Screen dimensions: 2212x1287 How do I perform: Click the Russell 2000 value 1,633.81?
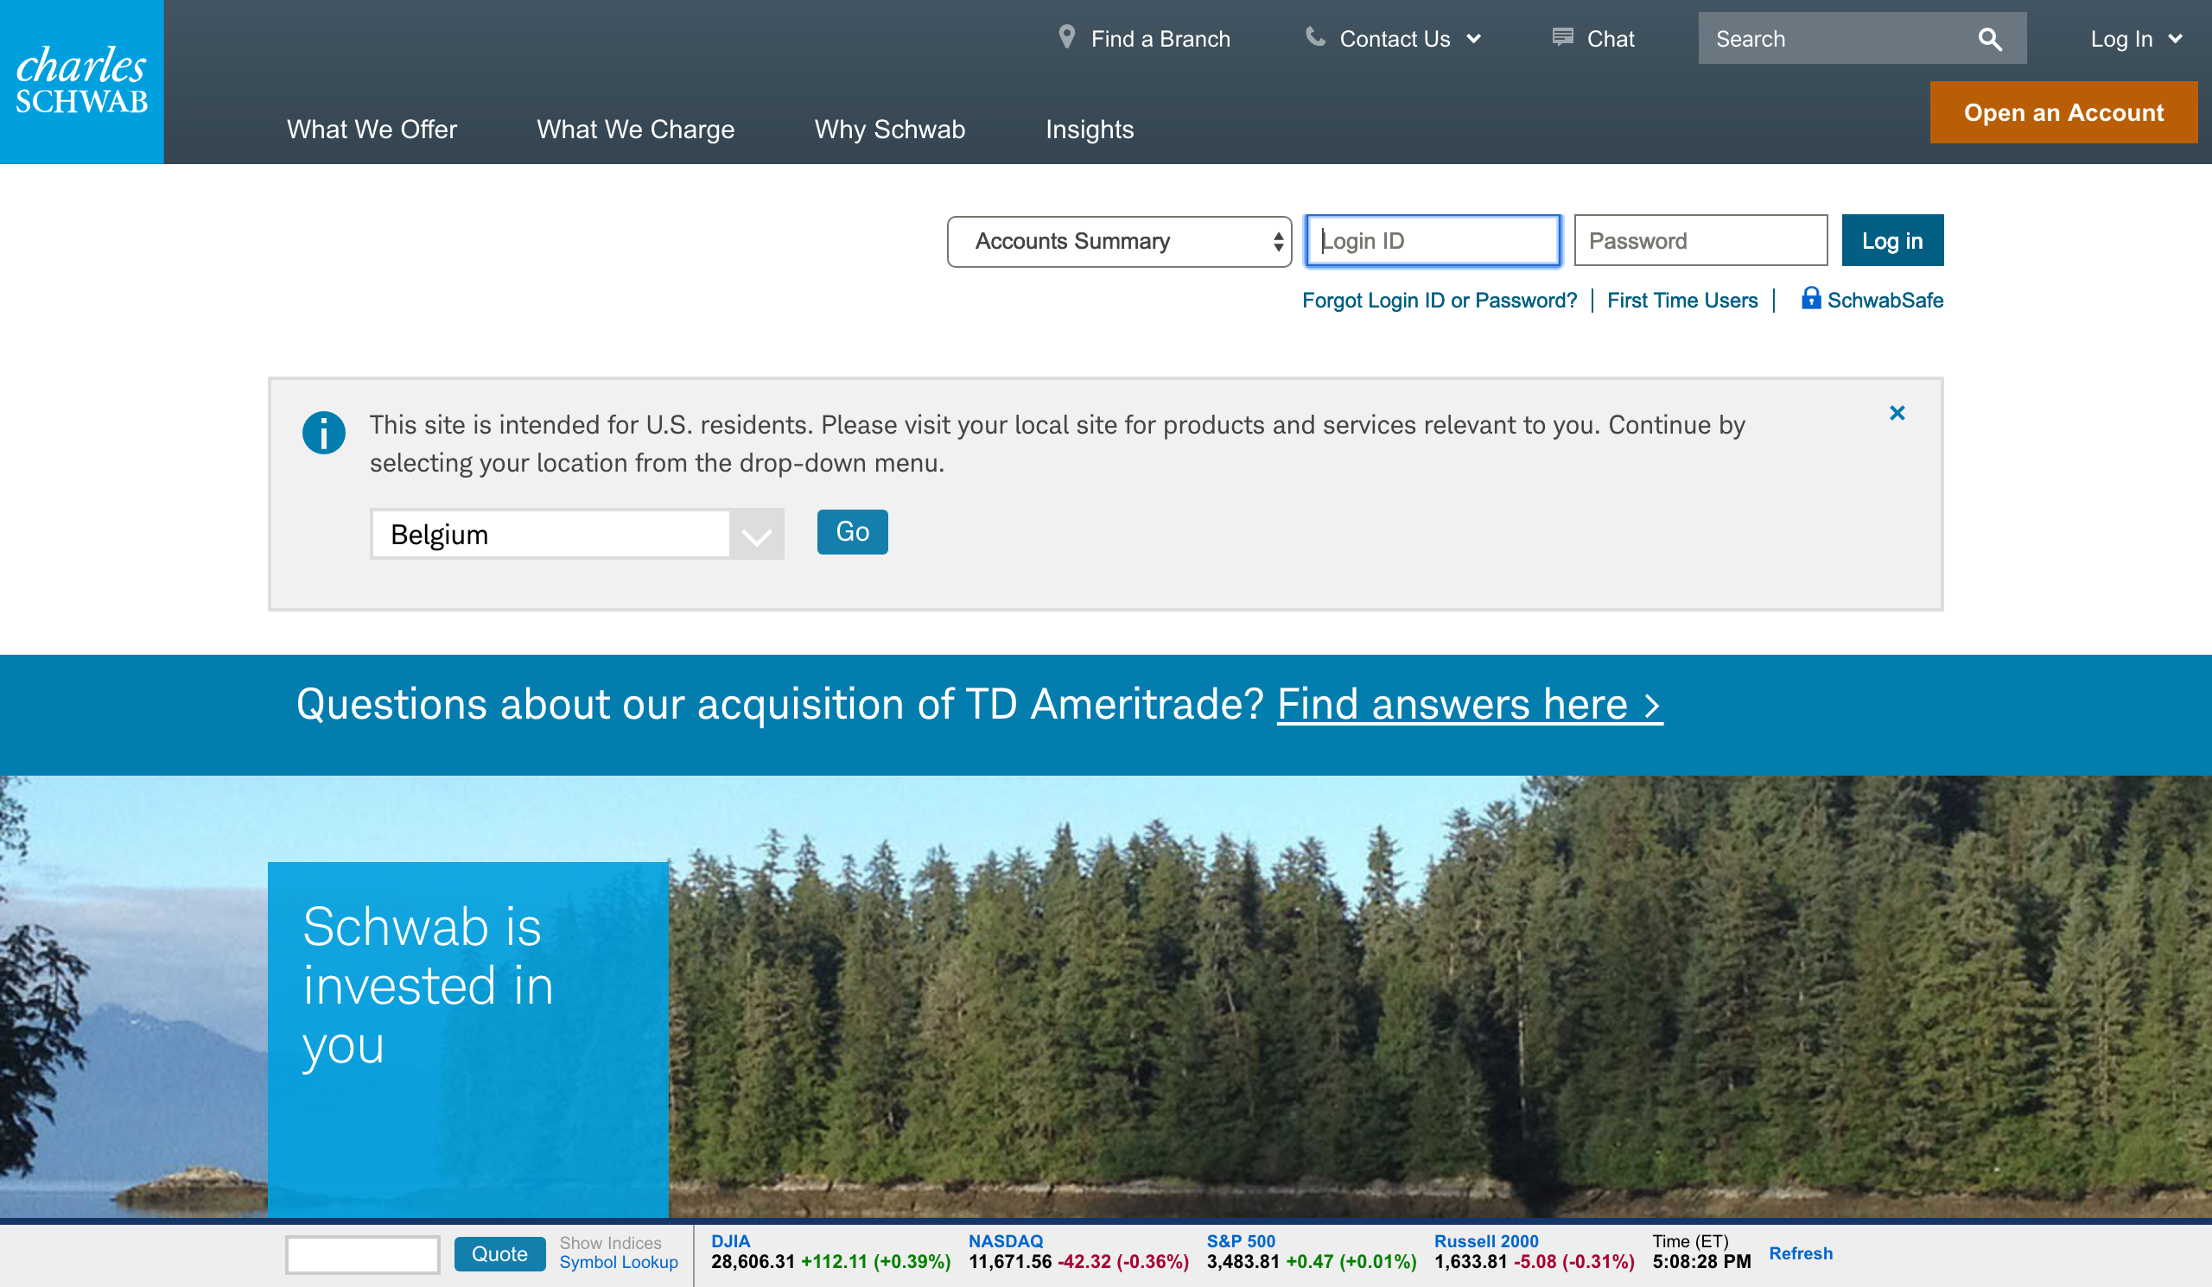point(1471,1262)
